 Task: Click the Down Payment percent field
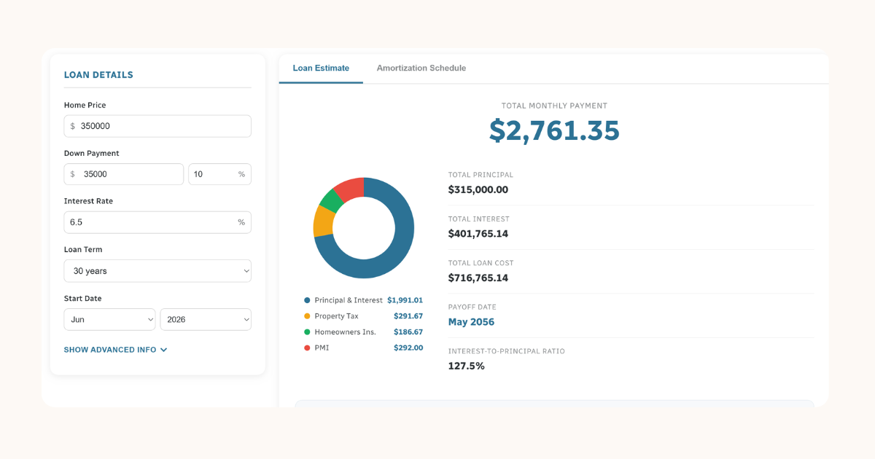pos(219,174)
